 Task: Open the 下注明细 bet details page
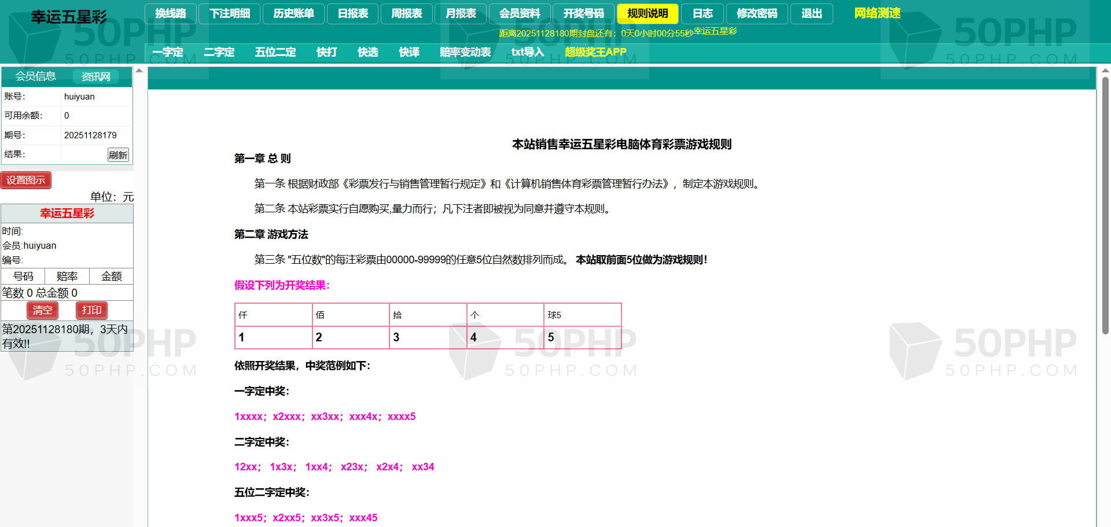[230, 13]
